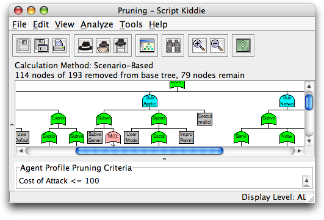Select the lower-row green Exploi node
The width and height of the screenshot is (324, 220).
tap(49, 137)
